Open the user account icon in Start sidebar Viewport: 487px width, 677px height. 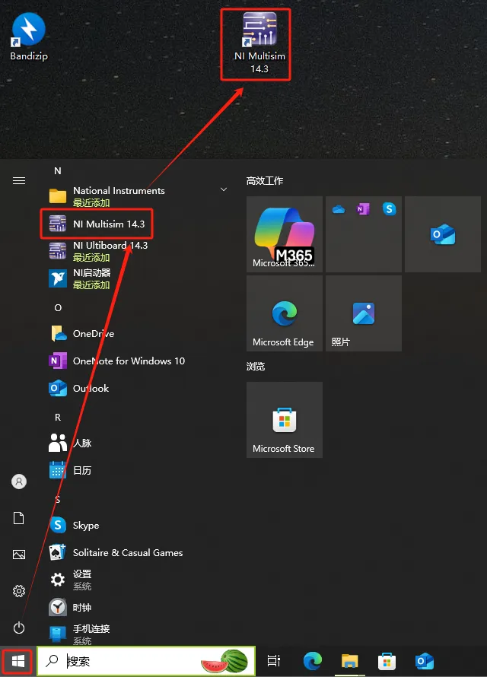(19, 482)
